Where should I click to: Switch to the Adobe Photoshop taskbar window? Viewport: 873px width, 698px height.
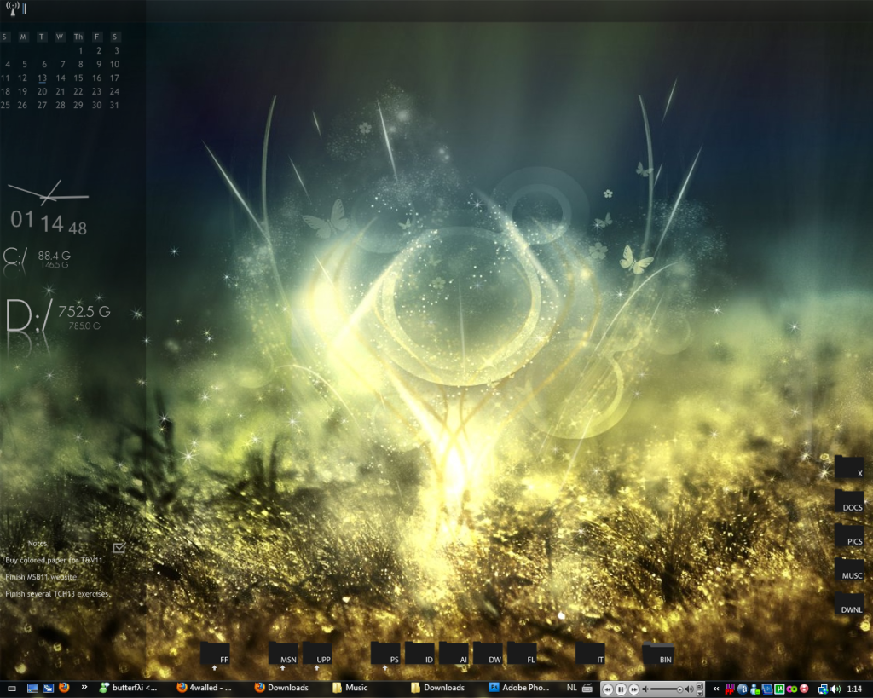pyautogui.click(x=519, y=688)
